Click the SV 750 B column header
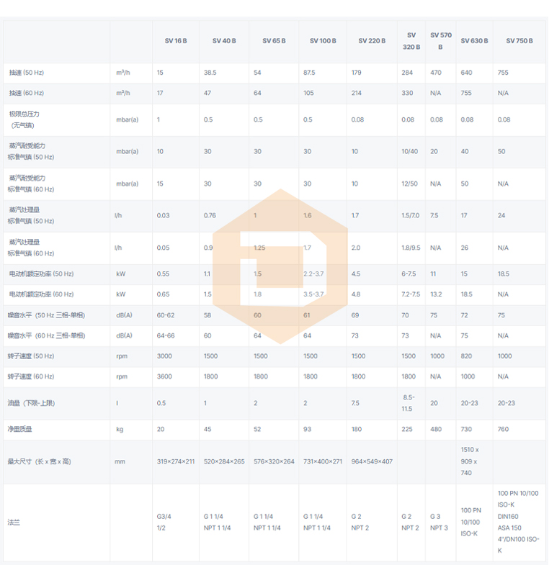 (519, 41)
